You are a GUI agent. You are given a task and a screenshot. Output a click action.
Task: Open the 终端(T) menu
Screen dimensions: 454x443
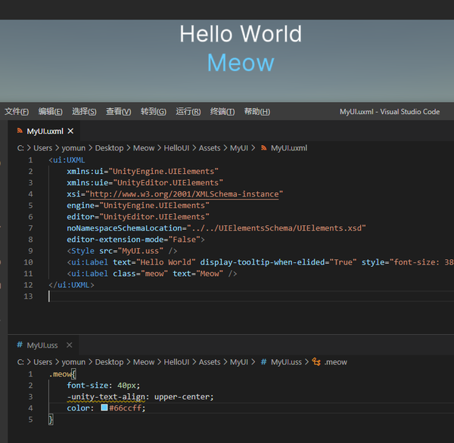[222, 112]
